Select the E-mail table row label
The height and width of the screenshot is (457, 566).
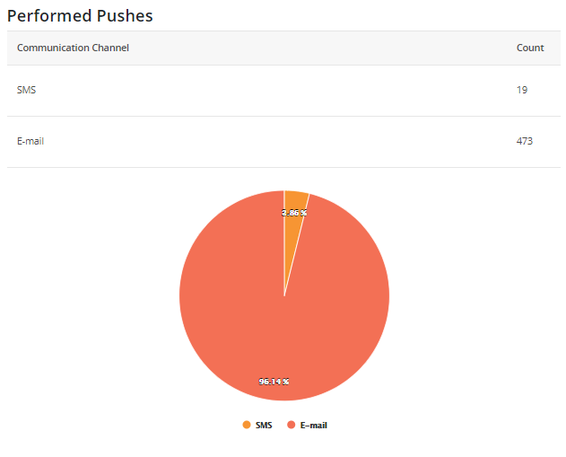(x=30, y=141)
